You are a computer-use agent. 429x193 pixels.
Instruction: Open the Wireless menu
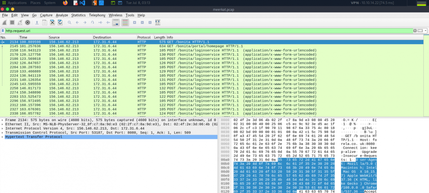click(116, 15)
